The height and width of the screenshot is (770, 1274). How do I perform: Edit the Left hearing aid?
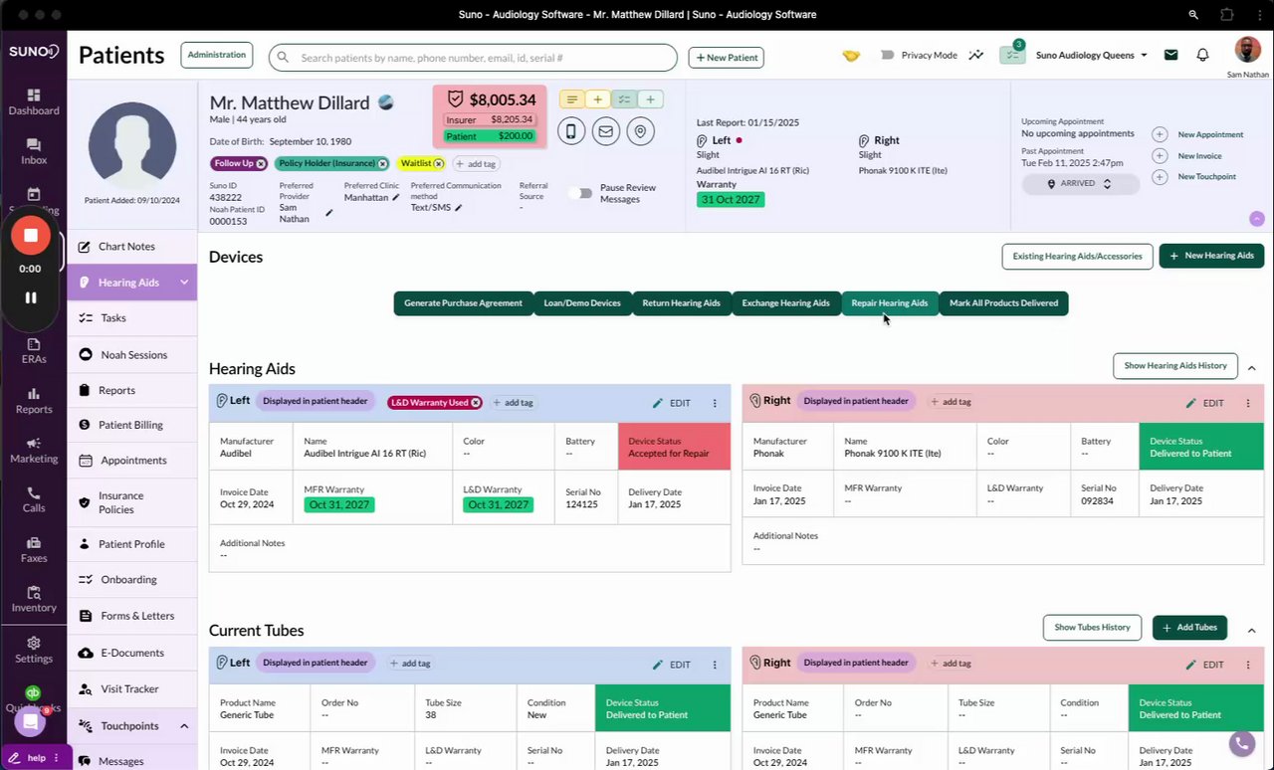pyautogui.click(x=672, y=403)
